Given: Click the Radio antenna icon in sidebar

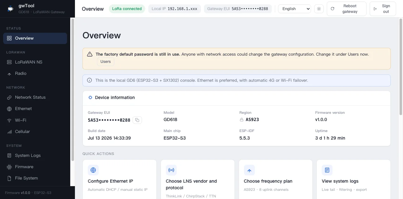Looking at the screenshot, I should click(9, 74).
